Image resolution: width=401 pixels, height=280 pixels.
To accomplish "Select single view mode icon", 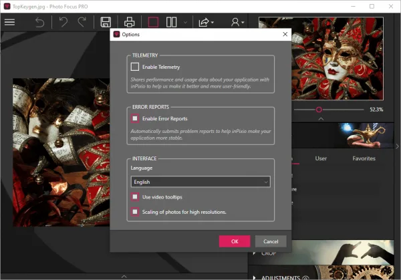I will click(x=153, y=22).
